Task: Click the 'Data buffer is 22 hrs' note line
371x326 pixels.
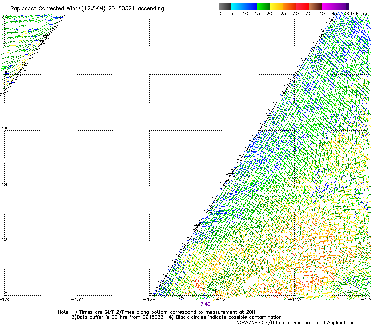Action: click(176, 317)
